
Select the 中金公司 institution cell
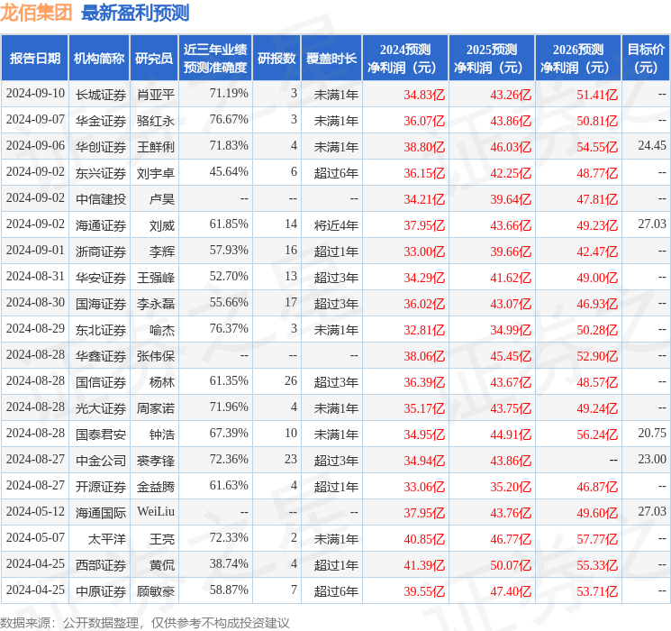click(x=101, y=461)
